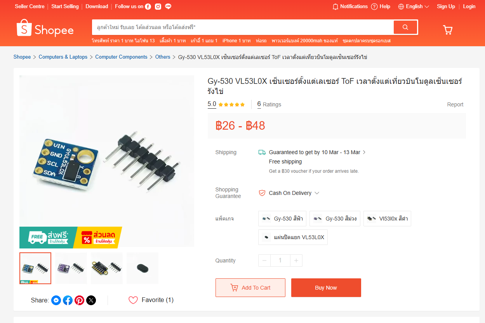Open Shopee's LINE icon in header
The image size is (485, 323).
[168, 7]
